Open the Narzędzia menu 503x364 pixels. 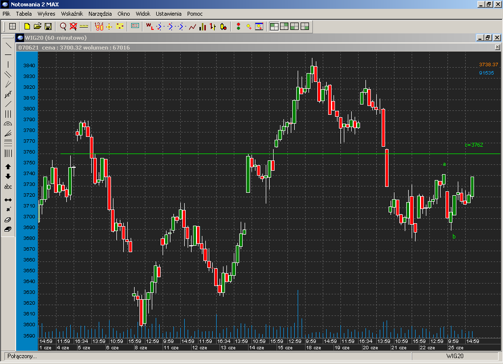[x=100, y=14]
